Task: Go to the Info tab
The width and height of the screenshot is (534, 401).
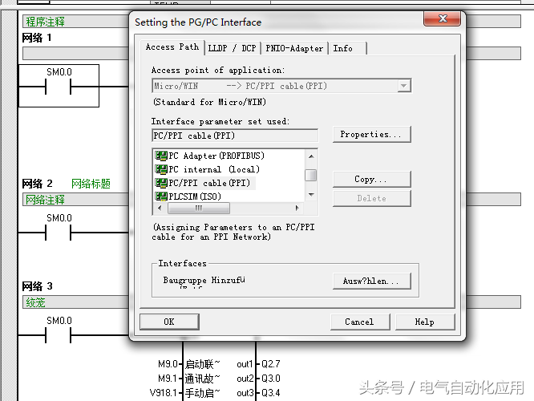Action: point(343,48)
